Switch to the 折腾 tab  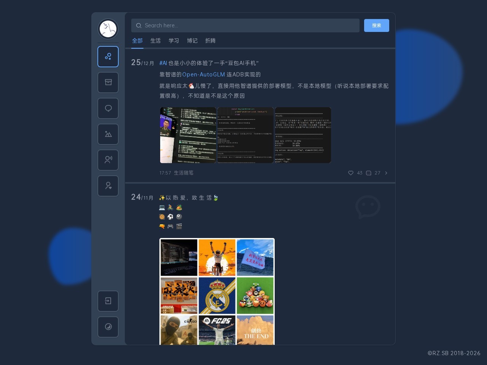point(210,41)
